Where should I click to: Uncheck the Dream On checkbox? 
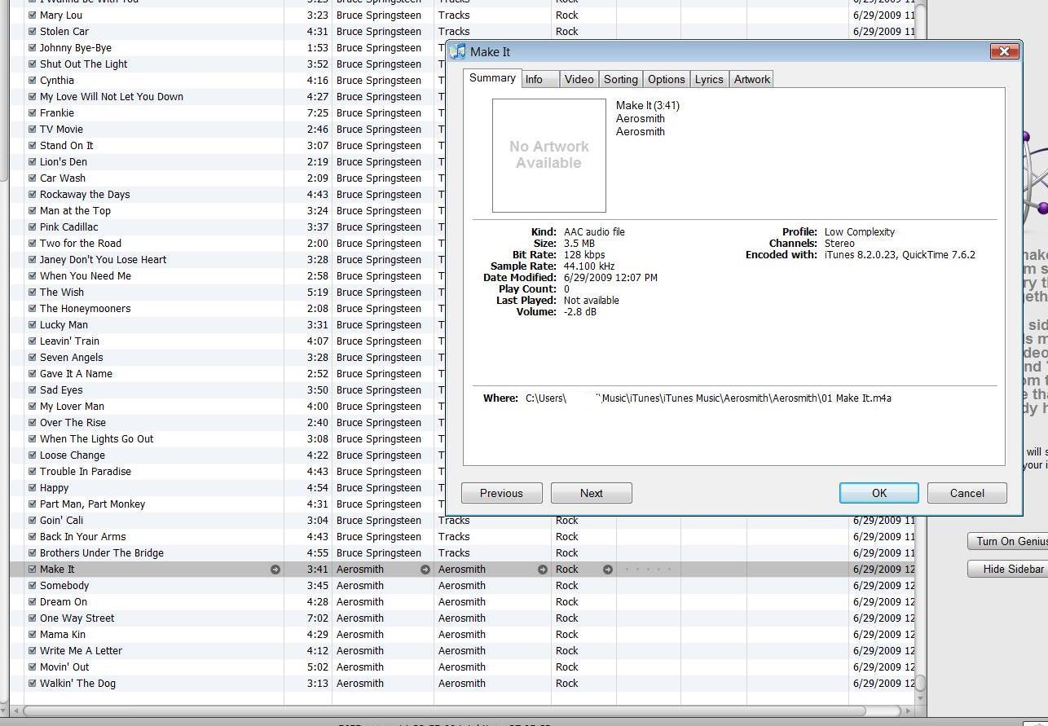(32, 602)
